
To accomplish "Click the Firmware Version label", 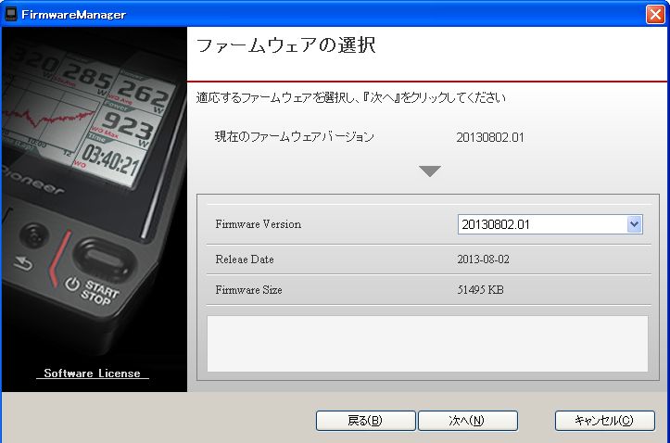I will point(259,224).
